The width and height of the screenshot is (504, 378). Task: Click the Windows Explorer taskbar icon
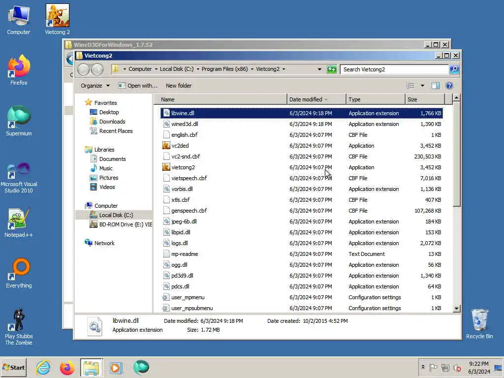(91, 367)
